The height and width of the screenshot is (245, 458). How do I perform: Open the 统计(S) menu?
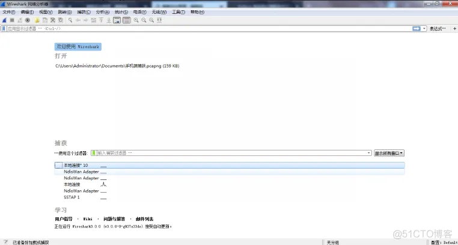click(x=121, y=12)
